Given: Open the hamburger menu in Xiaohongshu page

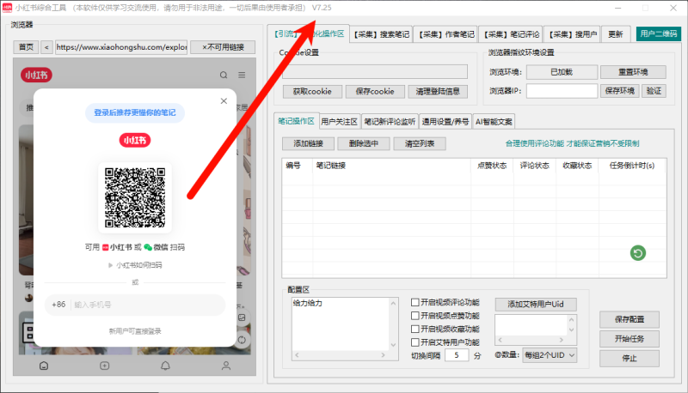Looking at the screenshot, I should pos(242,76).
